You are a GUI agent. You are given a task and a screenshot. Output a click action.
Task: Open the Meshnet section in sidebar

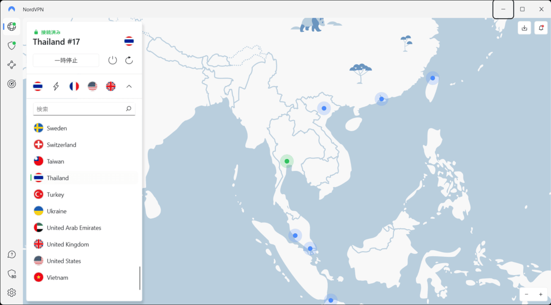coord(12,65)
